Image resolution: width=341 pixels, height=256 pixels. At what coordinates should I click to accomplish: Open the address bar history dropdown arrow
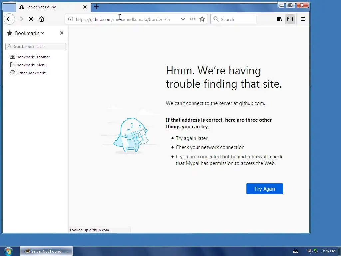183,19
